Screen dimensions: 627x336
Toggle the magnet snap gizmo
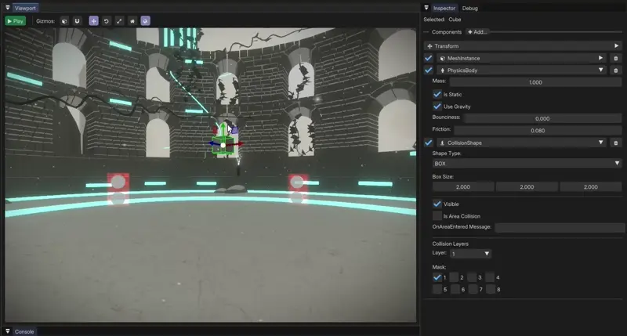(x=77, y=21)
